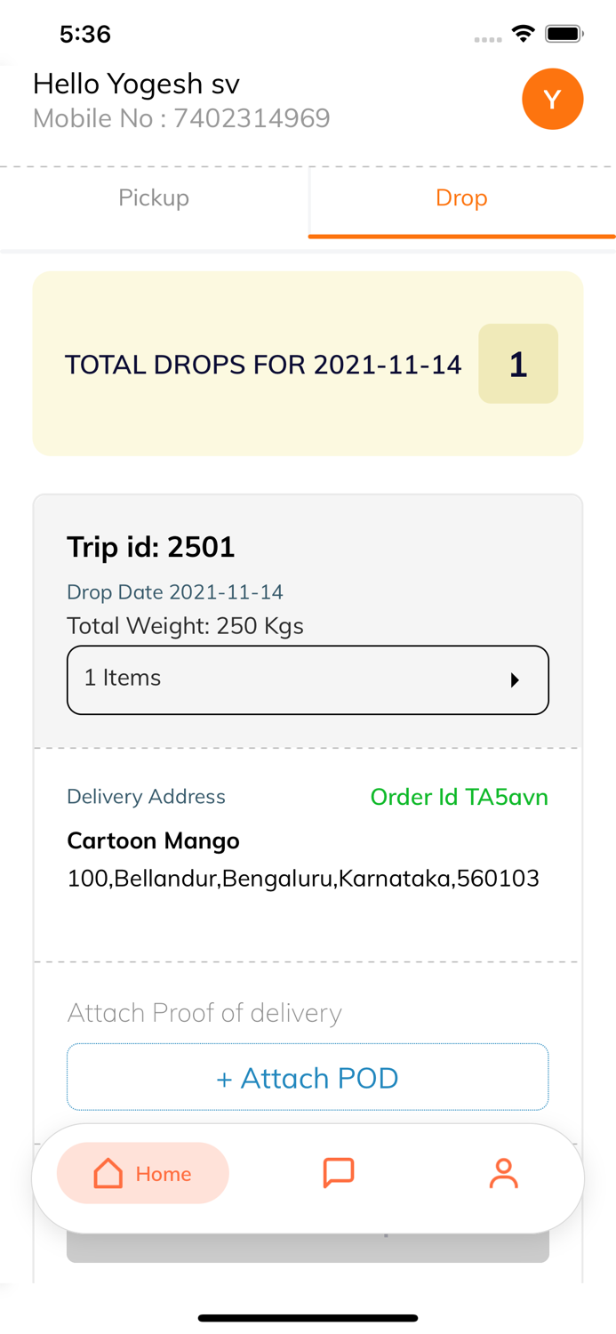
Task: Open the profile person icon
Action: point(504,1173)
